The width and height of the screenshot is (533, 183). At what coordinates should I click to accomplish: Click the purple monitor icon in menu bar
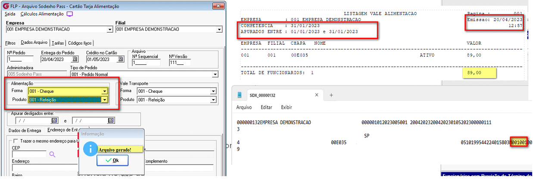(69, 14)
